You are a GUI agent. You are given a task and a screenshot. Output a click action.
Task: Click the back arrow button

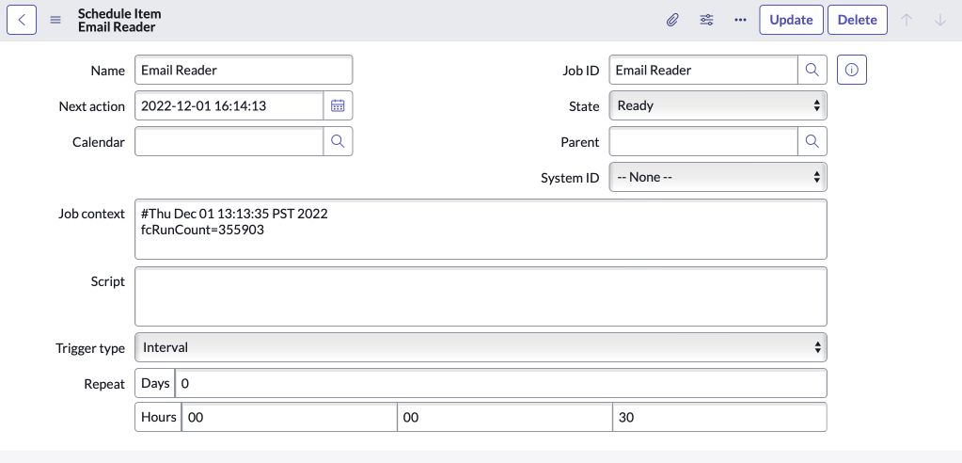click(22, 20)
